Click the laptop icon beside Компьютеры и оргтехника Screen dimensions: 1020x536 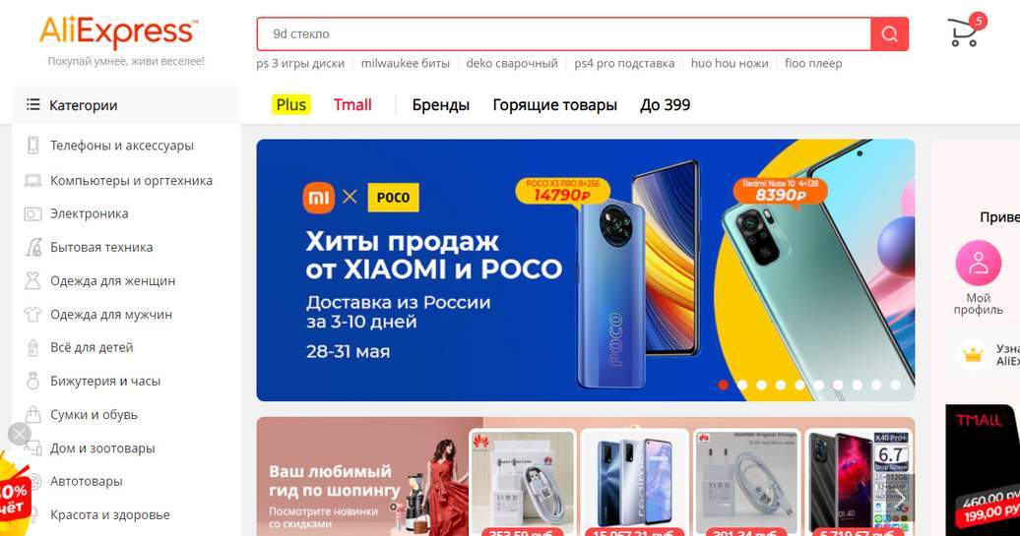[32, 181]
